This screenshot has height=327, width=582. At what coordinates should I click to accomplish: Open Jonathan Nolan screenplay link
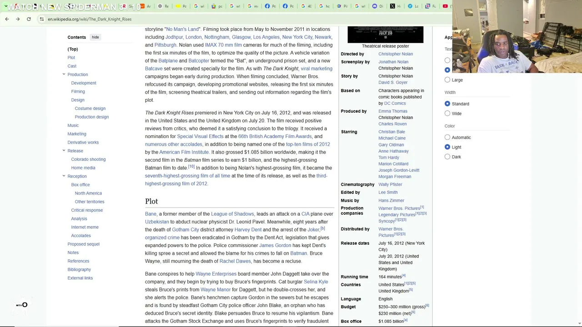pyautogui.click(x=393, y=62)
